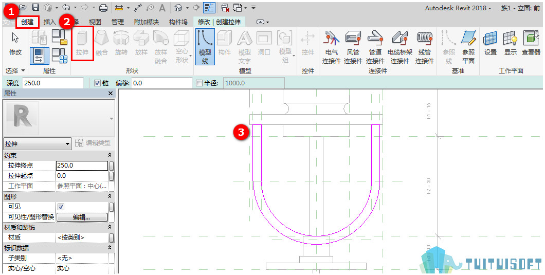
Task: Click the Subcategory value cell
Action: coord(82,258)
